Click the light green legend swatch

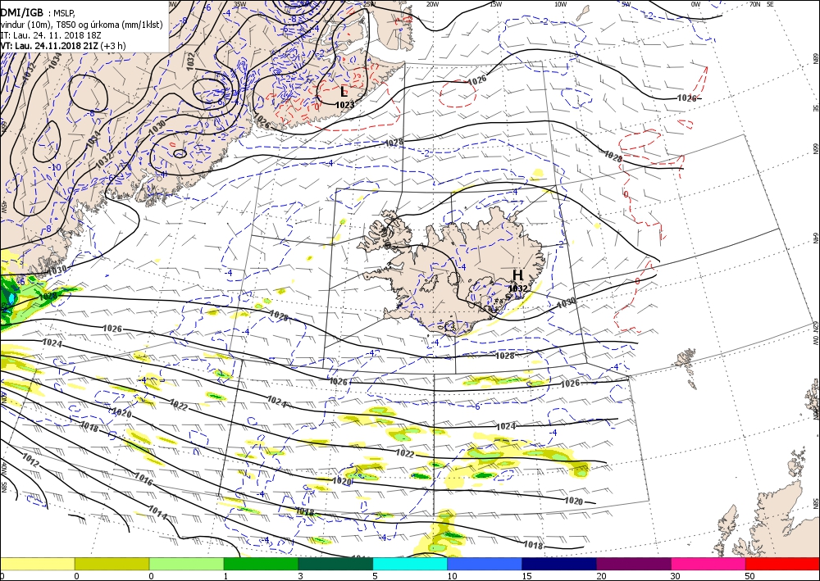point(186,564)
